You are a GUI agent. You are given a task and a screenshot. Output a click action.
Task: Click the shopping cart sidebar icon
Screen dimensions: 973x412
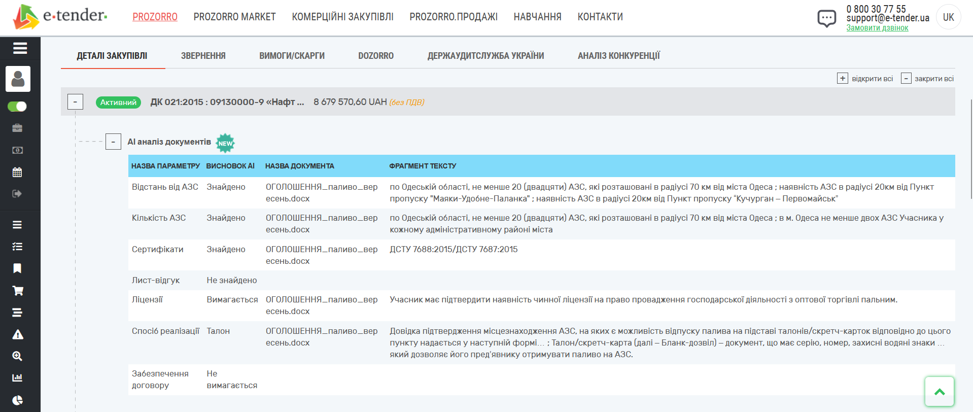(17, 291)
